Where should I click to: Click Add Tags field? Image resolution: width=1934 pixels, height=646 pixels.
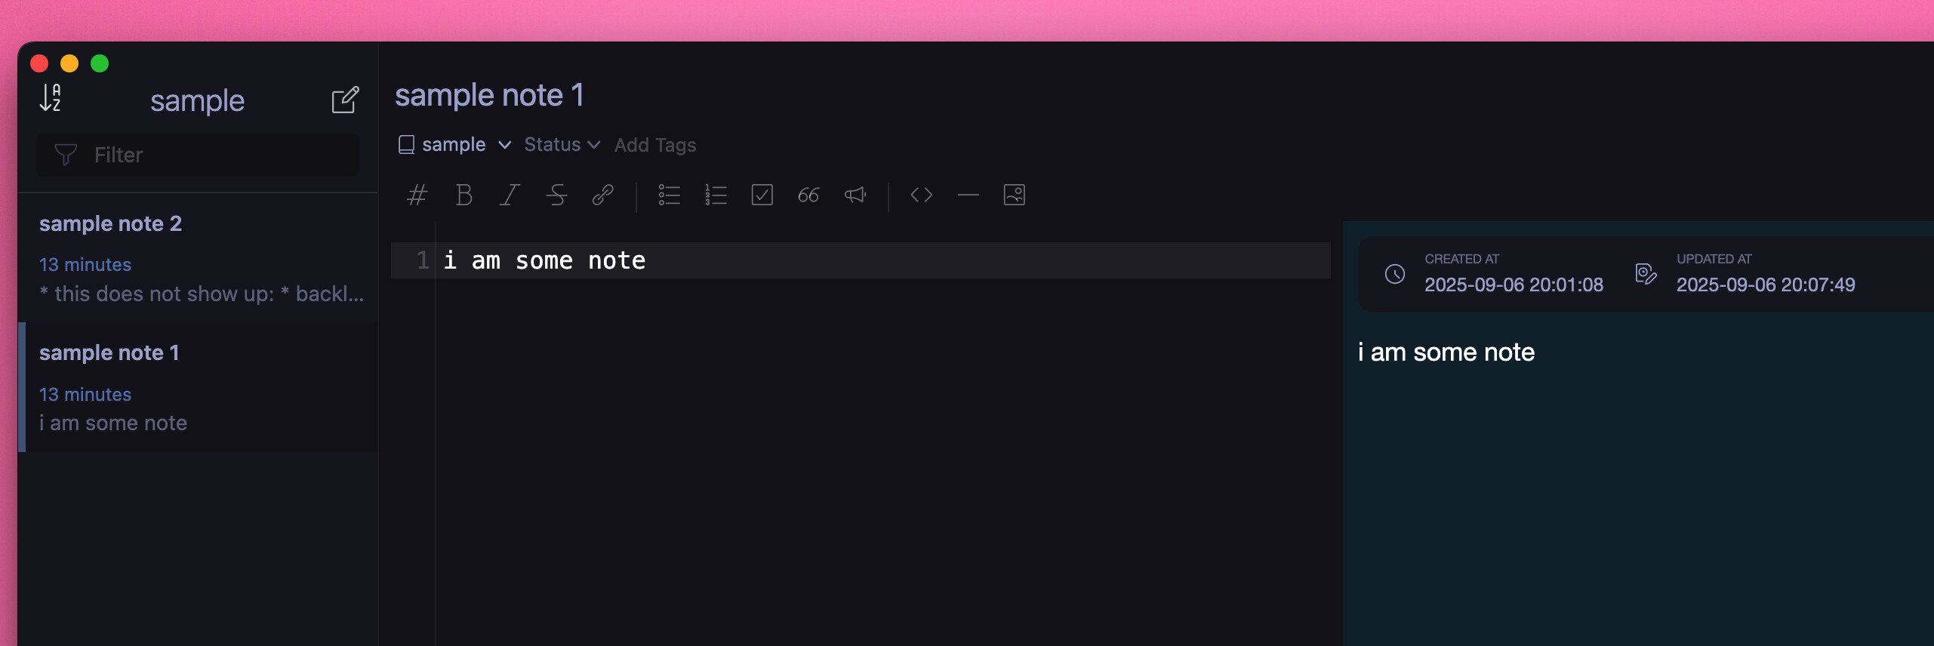pyautogui.click(x=655, y=145)
